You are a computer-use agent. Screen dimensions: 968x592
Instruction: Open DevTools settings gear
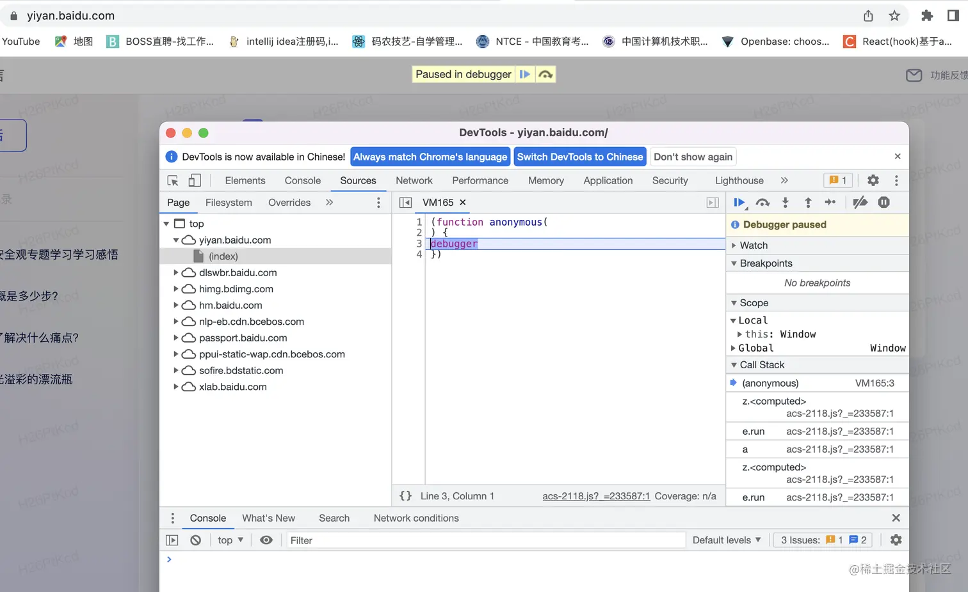coord(873,181)
